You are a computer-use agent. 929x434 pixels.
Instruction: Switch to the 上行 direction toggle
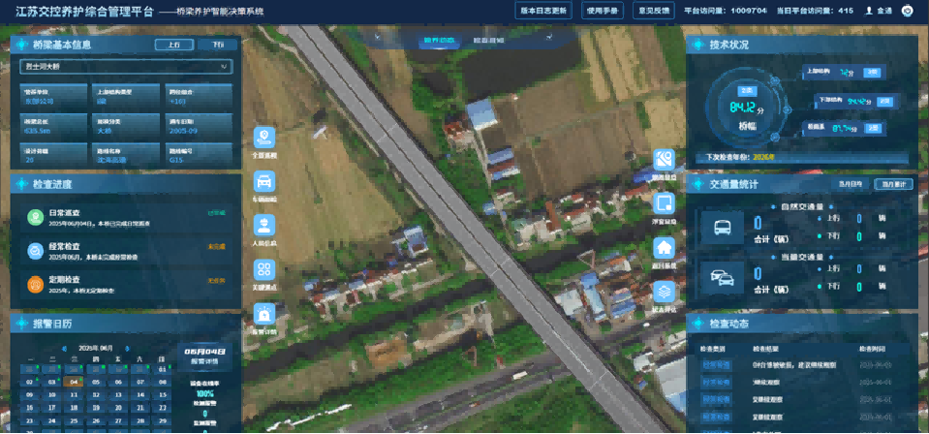174,45
